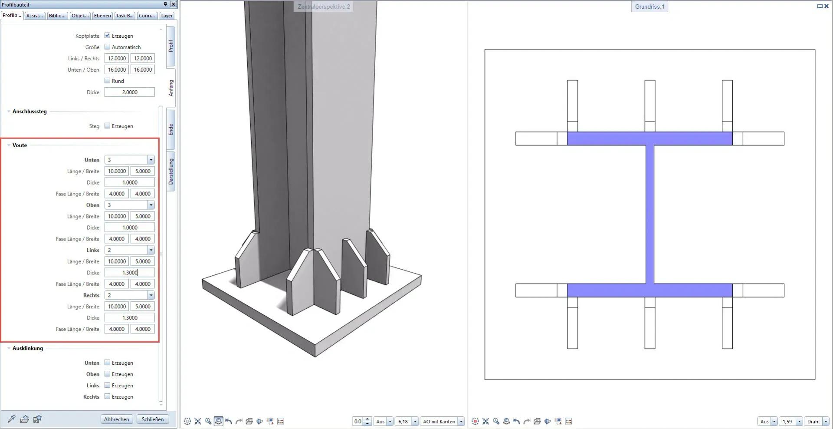Screen dimensions: 833x429
Task: Open the Voute Unten count dropdown
Action: point(151,160)
